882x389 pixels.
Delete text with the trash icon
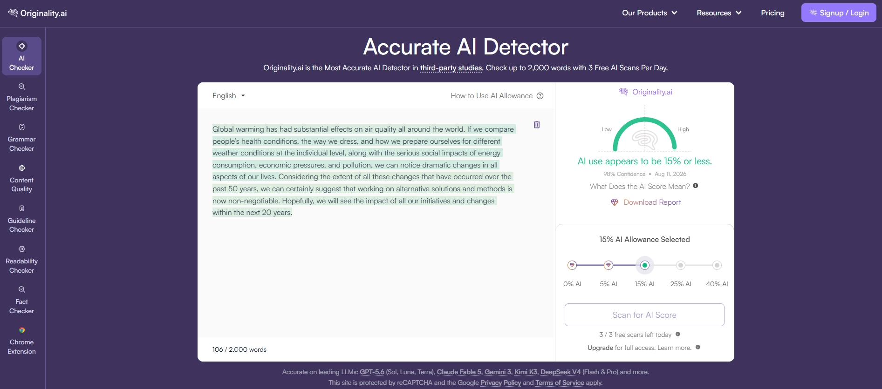(x=537, y=125)
